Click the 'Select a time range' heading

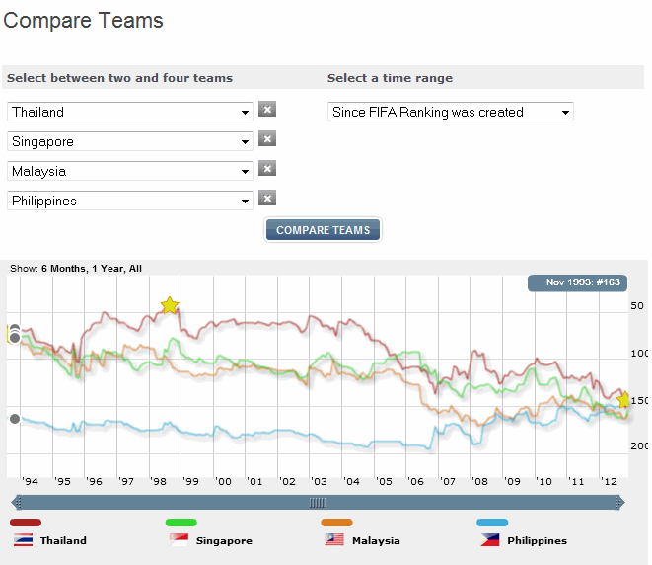pyautogui.click(x=390, y=78)
